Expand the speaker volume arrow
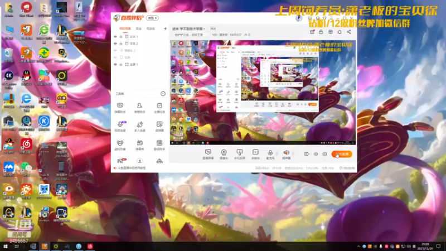The image size is (446, 251). [293, 154]
